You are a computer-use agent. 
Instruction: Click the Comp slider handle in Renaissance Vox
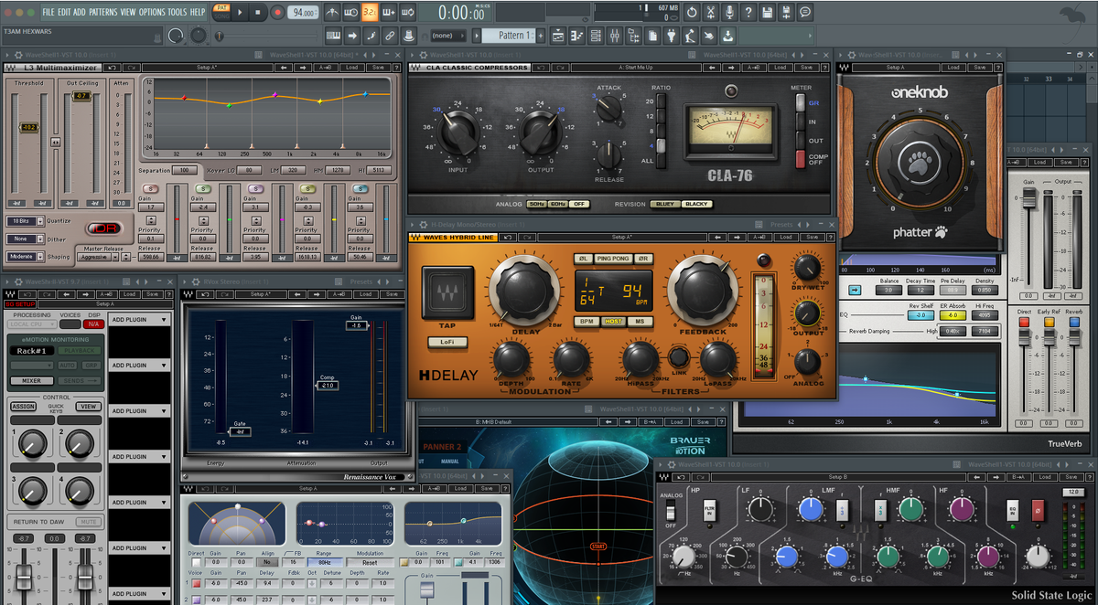327,385
